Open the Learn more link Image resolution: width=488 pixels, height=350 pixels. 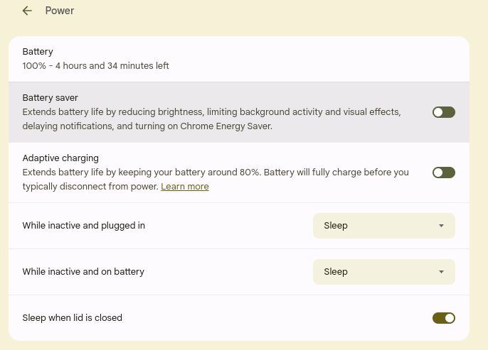click(185, 187)
